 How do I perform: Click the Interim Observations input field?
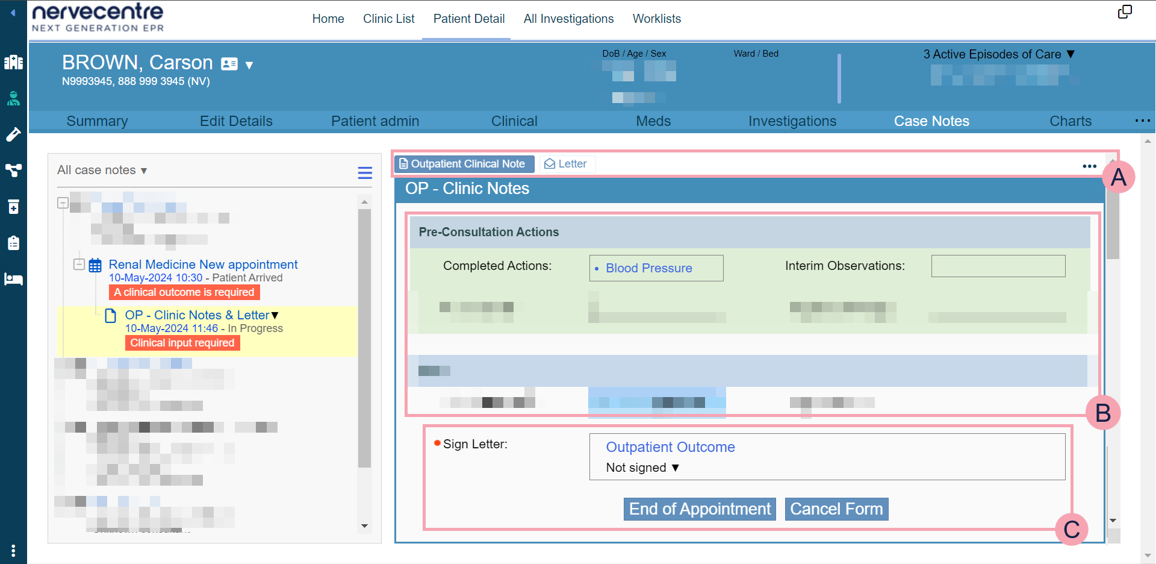click(x=998, y=266)
